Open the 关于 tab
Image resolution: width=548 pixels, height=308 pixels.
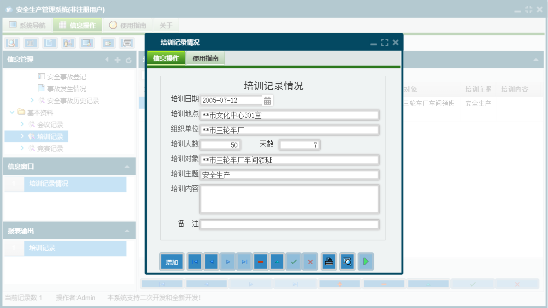[166, 24]
